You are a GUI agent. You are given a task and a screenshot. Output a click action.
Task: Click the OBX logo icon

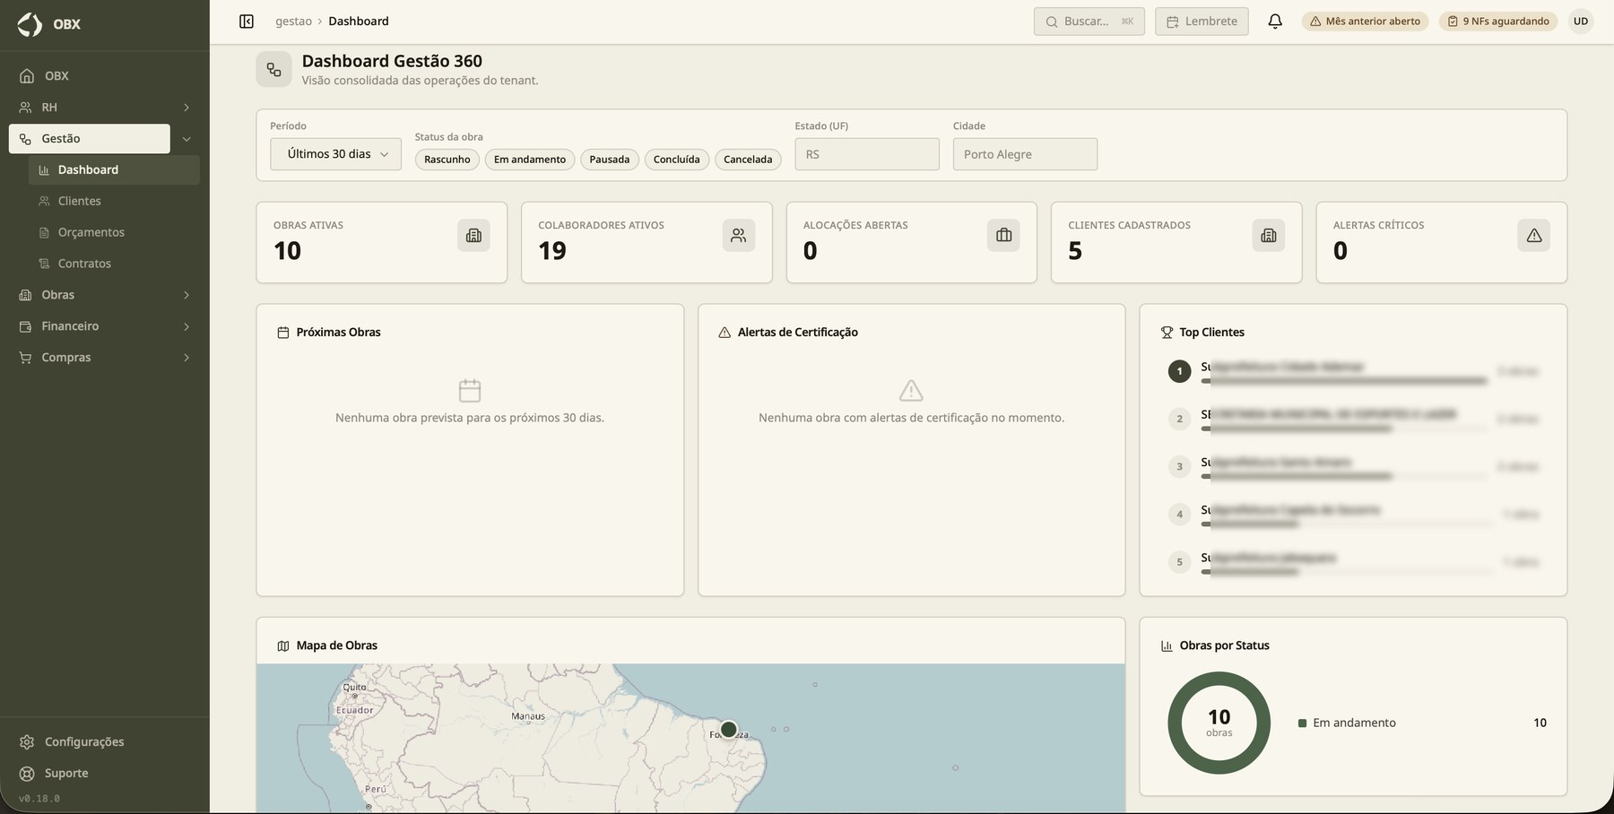30,24
